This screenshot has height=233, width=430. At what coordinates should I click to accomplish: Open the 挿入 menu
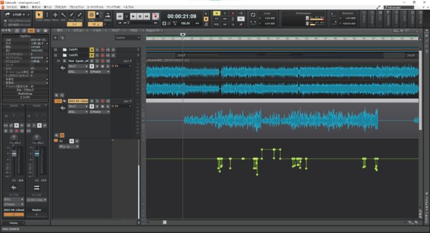[48, 7]
